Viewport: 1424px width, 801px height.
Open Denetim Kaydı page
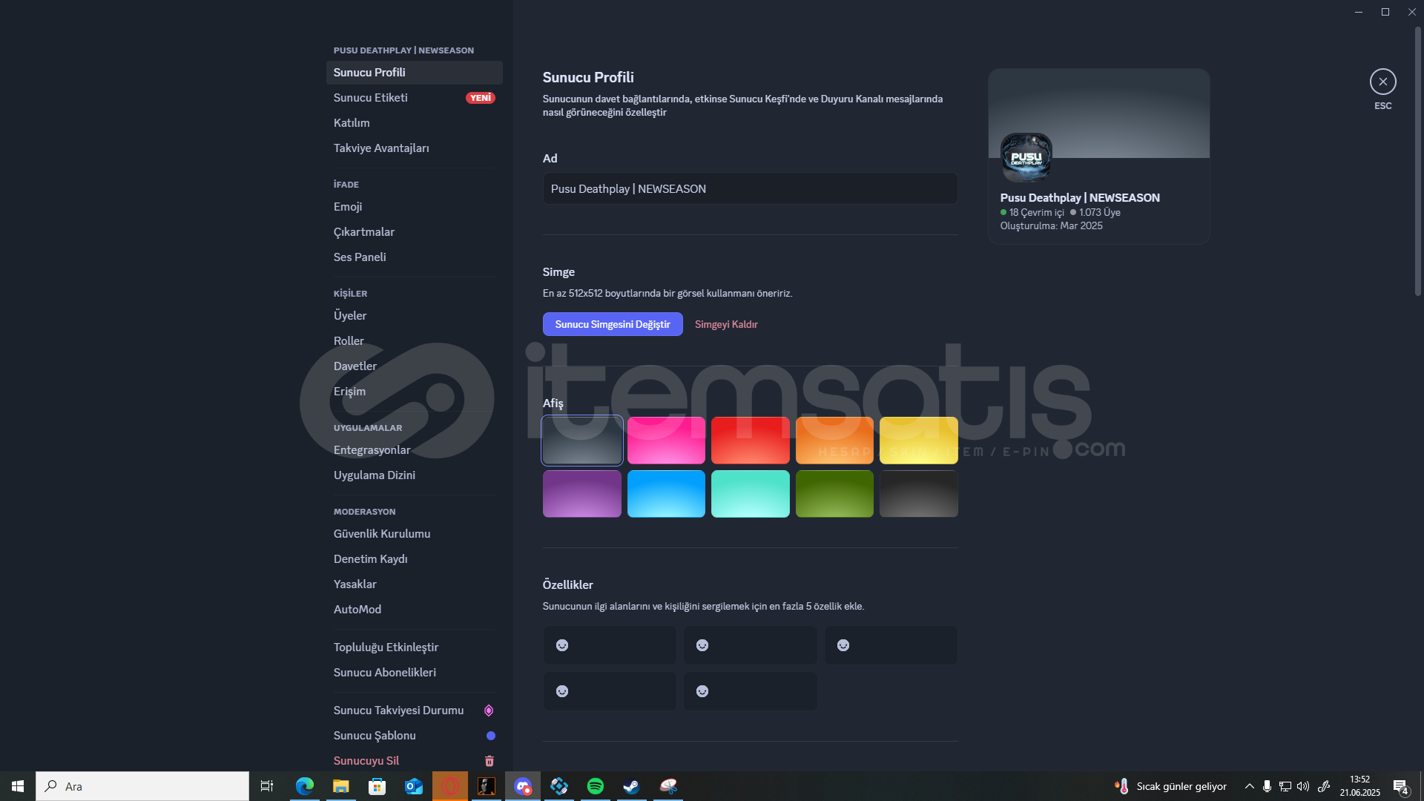pyautogui.click(x=414, y=559)
